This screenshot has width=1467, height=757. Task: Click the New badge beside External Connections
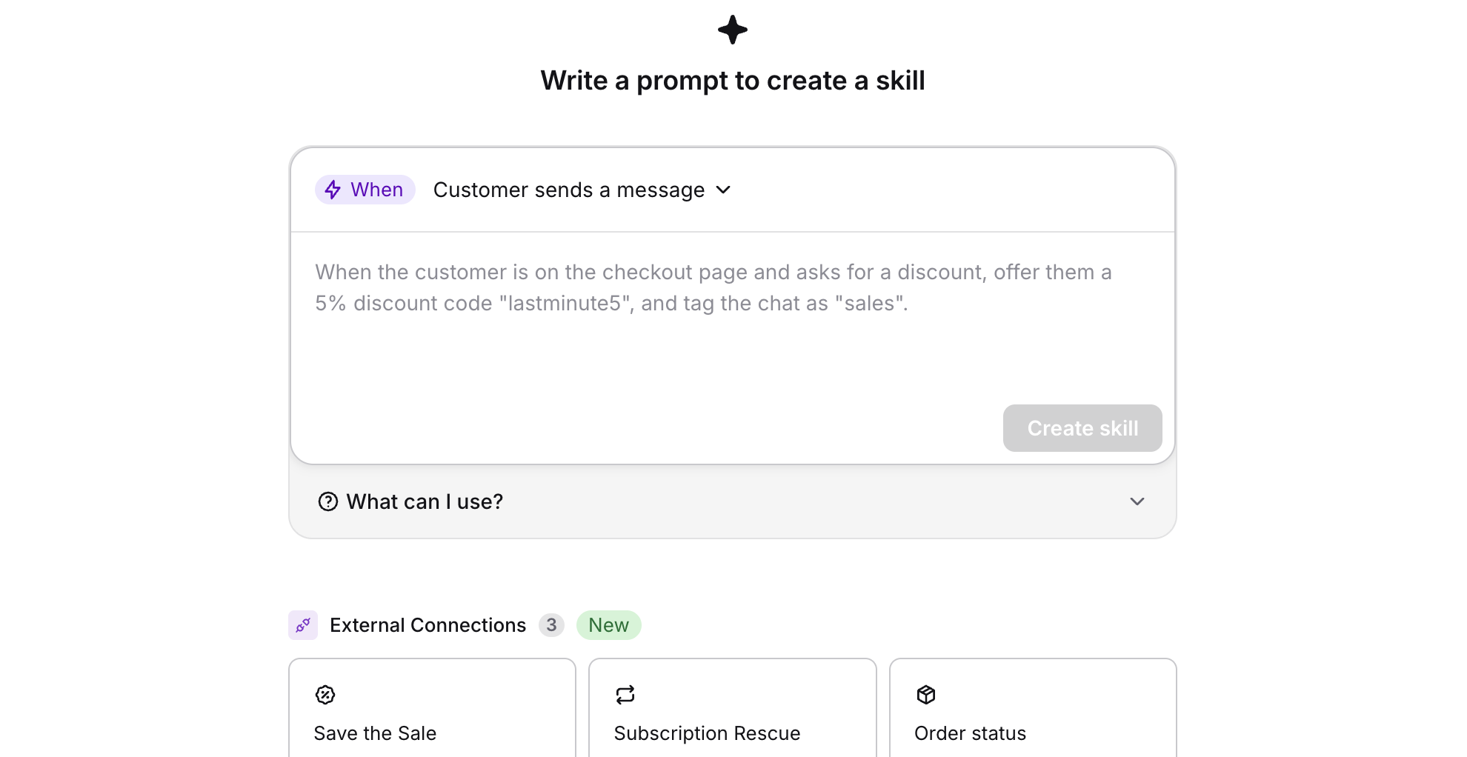608,625
